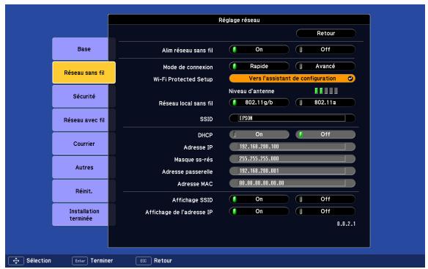Set Affichage SSID to Off
The image size is (428, 269).
325,199
